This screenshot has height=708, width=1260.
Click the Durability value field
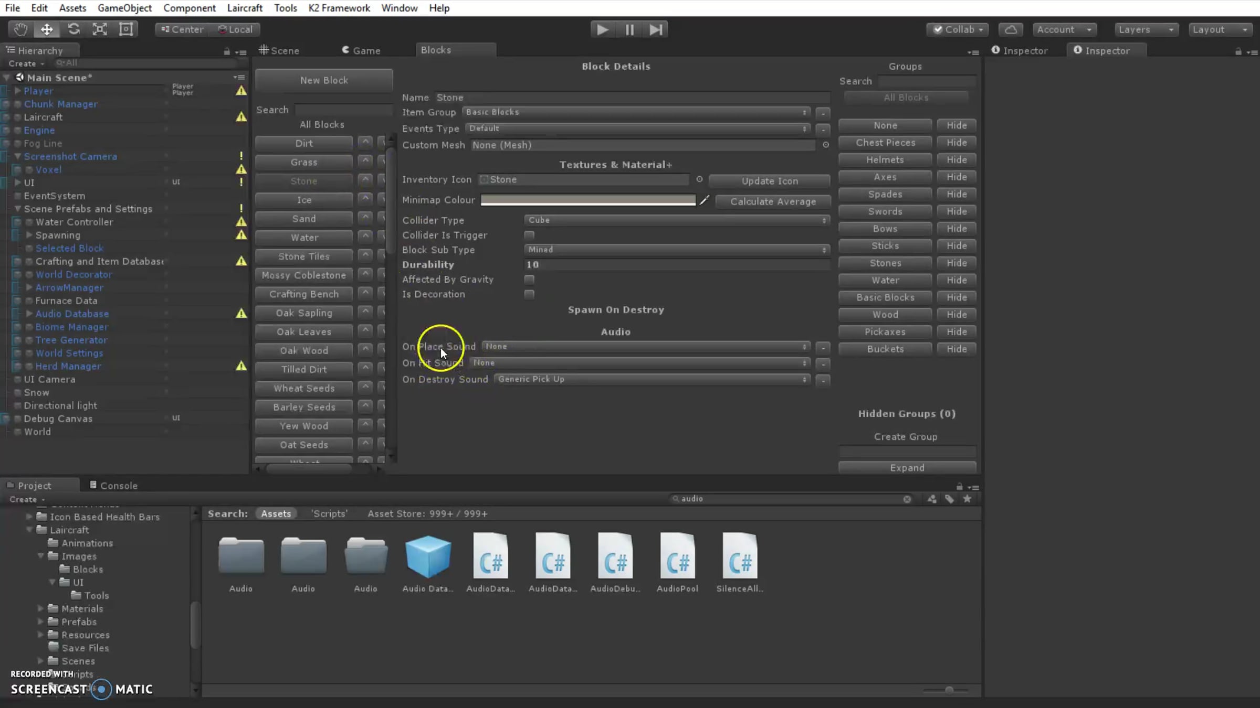coord(677,265)
